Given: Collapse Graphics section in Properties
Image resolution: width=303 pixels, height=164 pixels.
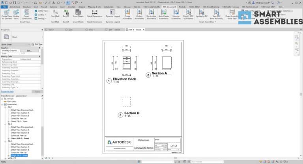Looking at the screenshot, I should click(x=39, y=48).
